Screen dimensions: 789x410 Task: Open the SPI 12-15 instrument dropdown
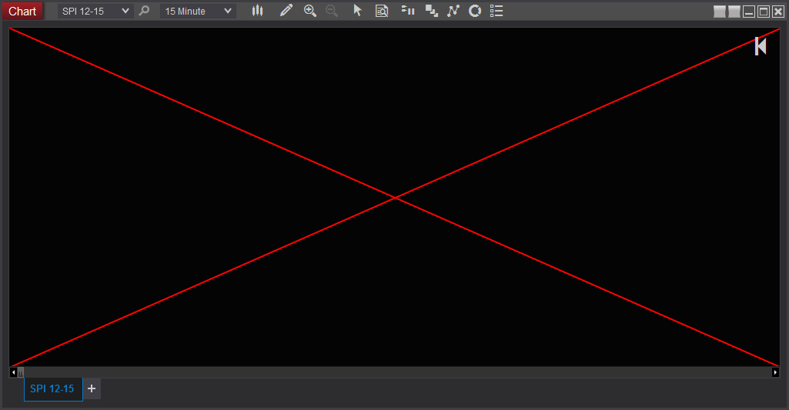click(95, 11)
